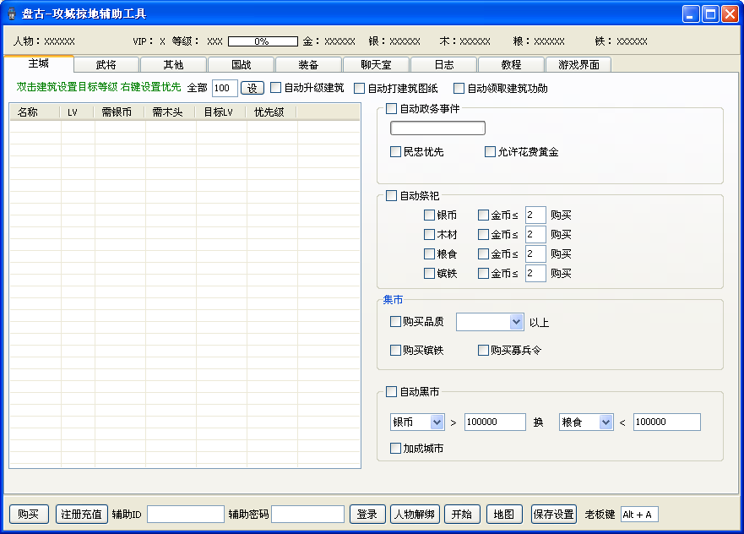Screen dimensions: 744x534
Task: Click the 自动政务事件 text field
Action: (437, 128)
